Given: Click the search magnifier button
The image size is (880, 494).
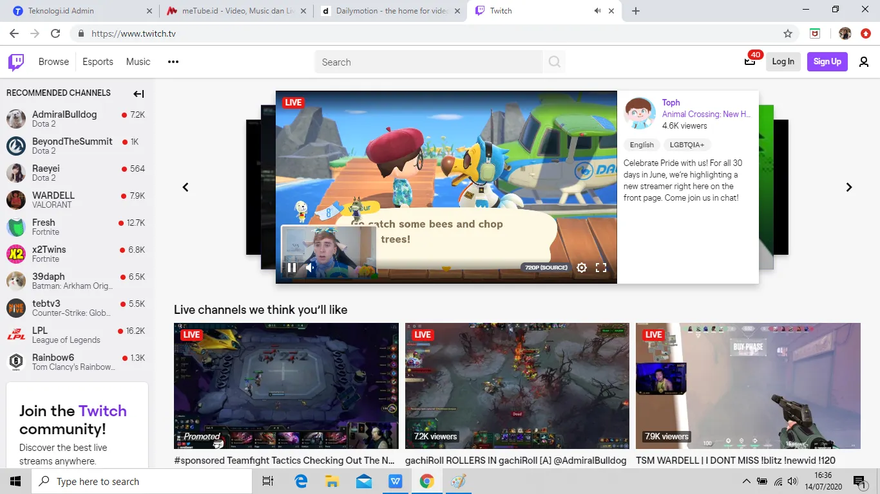Looking at the screenshot, I should [554, 62].
